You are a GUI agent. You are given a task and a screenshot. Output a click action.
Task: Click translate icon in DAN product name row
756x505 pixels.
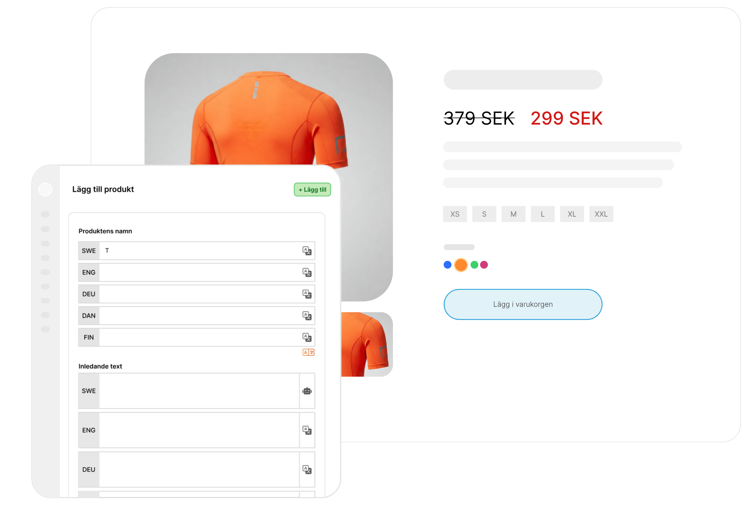tap(307, 316)
